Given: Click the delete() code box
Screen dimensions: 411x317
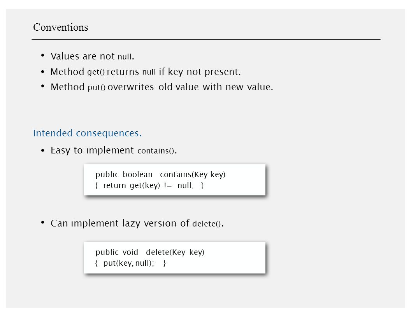Looking at the screenshot, I should click(x=175, y=258).
